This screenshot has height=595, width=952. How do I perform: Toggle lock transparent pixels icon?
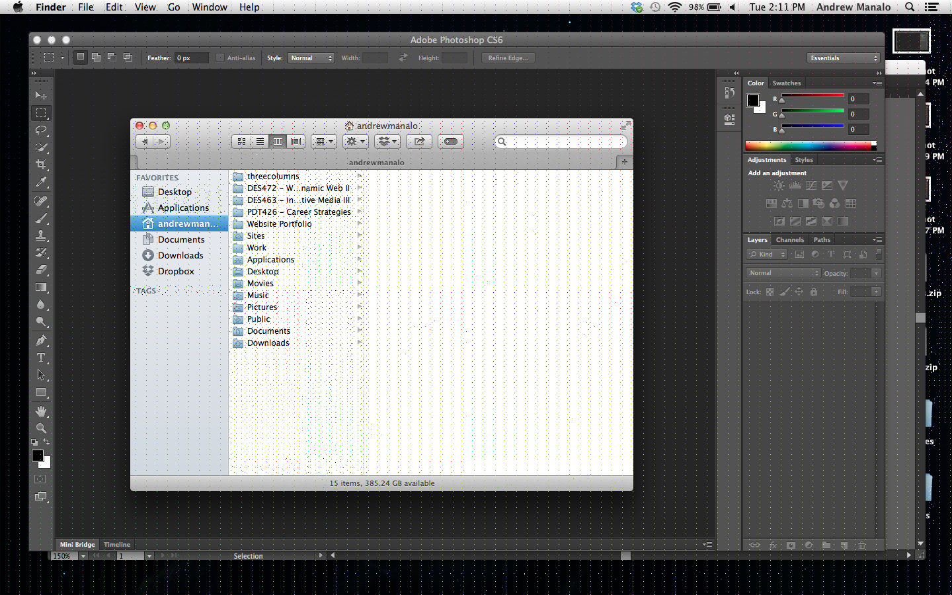tap(770, 292)
